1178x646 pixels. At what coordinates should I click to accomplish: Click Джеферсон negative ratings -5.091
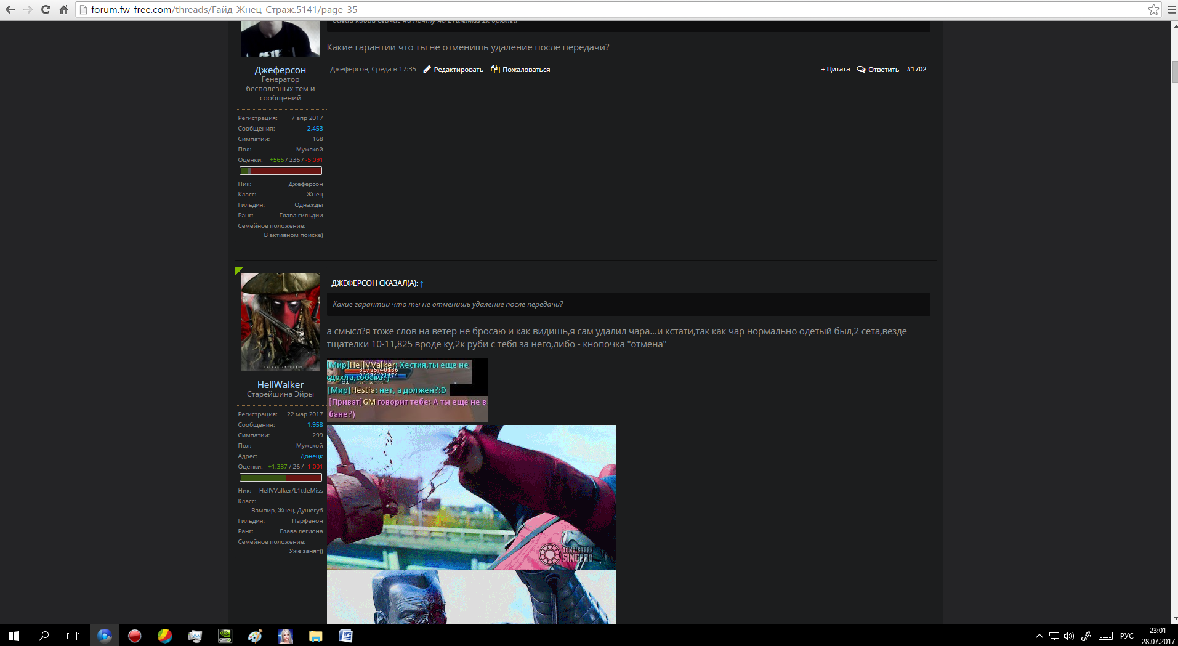pos(314,160)
